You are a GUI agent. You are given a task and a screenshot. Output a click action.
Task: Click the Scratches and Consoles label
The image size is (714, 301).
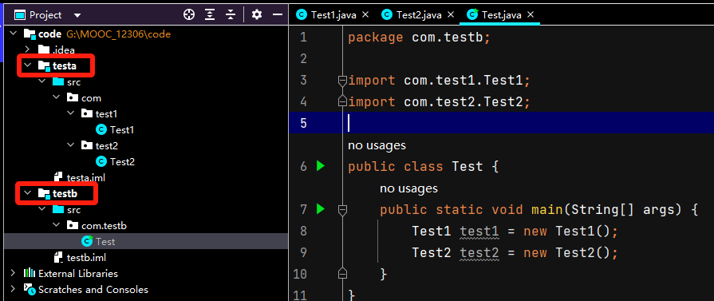pyautogui.click(x=93, y=290)
